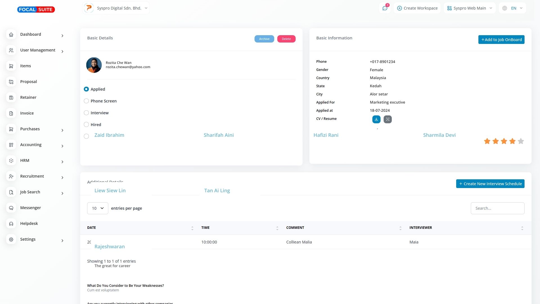The image size is (540, 304).
Task: Set rating with the fifth star
Action: tap(521, 141)
